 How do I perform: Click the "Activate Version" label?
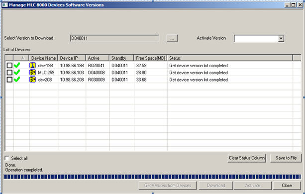(211, 38)
